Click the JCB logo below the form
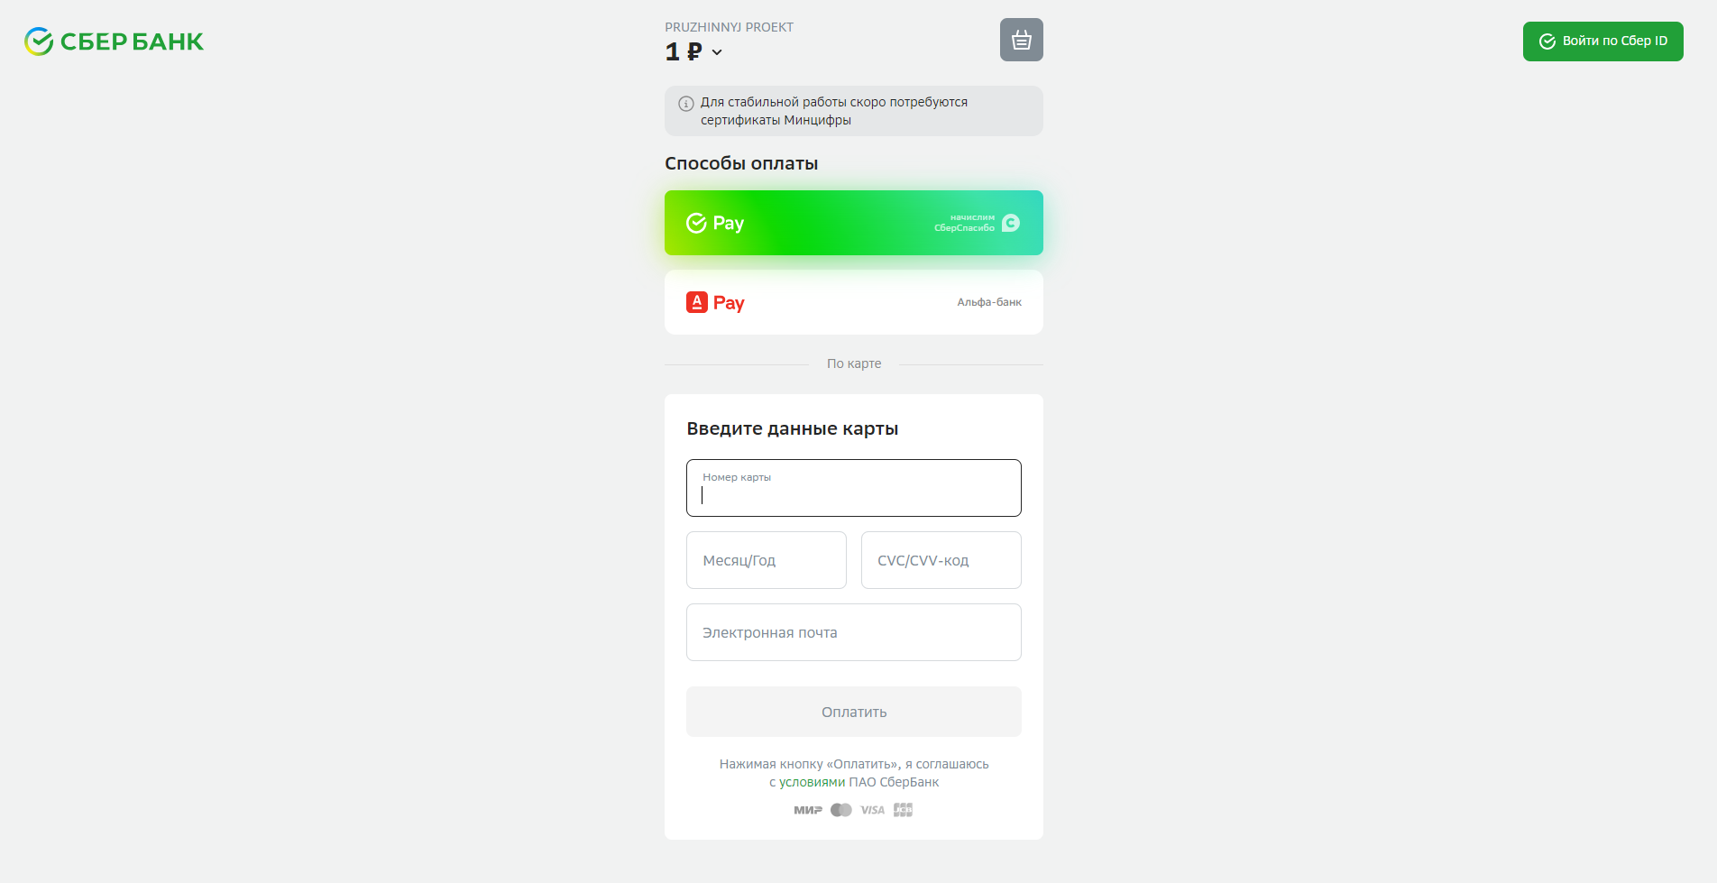The height and width of the screenshot is (883, 1717). coord(903,810)
